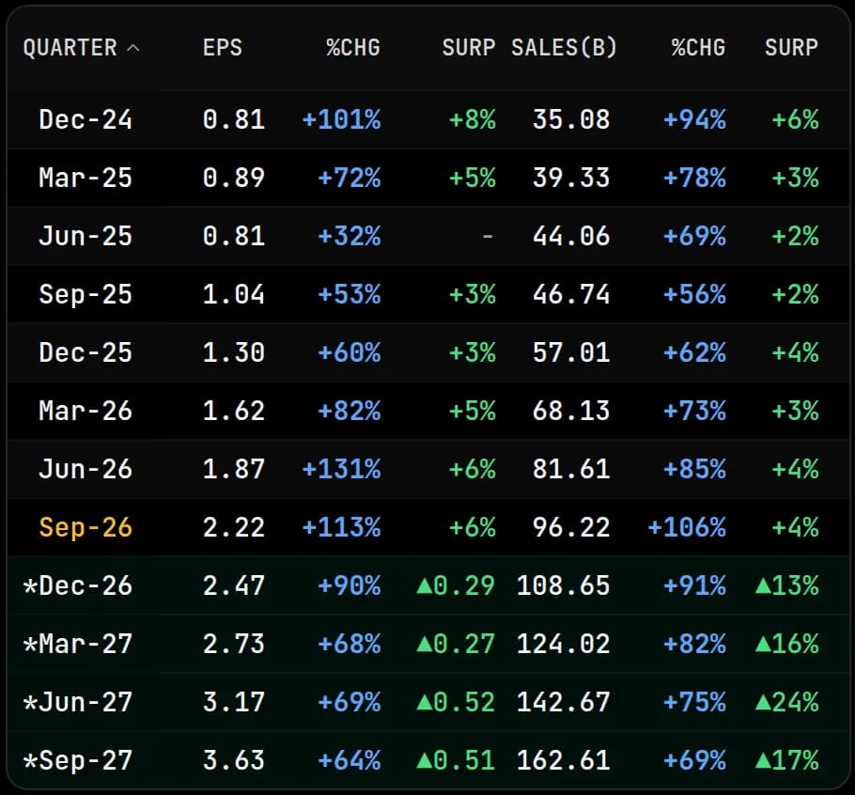The image size is (855, 795).
Task: Click the EPS value 3.63
Action: click(233, 760)
